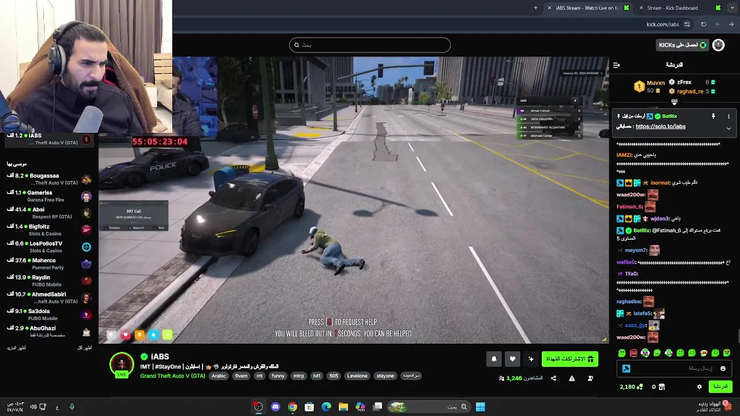Click the iABS live avatar
This screenshot has width=740, height=416.
(121, 365)
